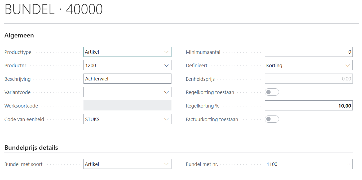The height and width of the screenshot is (180, 362).
Task: Expand the empty Variantcode dropdown
Action: point(166,92)
